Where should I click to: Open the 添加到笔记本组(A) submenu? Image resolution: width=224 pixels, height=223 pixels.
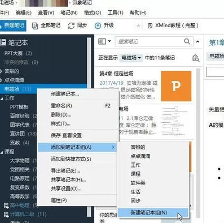[78, 147]
